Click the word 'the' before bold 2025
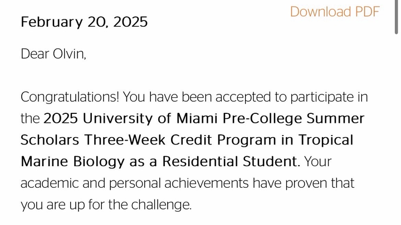Screen dimensions: 401x225 tap(30, 119)
